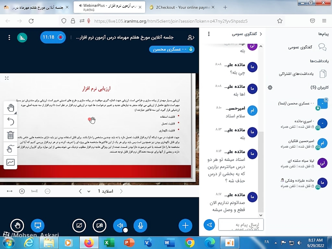Select the hand pan tool in the whiteboard toolbar
332x249 pixels.
pos(11,108)
